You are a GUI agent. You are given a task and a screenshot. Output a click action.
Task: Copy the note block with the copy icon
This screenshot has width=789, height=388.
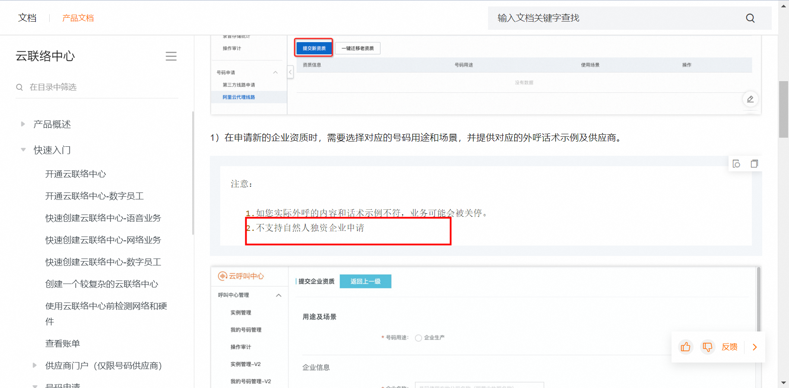tap(754, 164)
